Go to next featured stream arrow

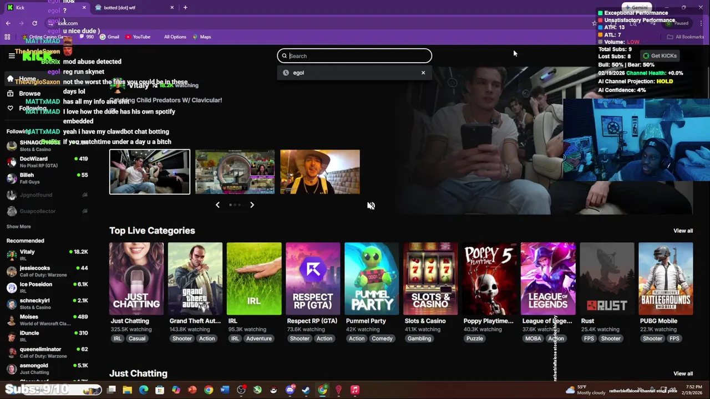(252, 205)
